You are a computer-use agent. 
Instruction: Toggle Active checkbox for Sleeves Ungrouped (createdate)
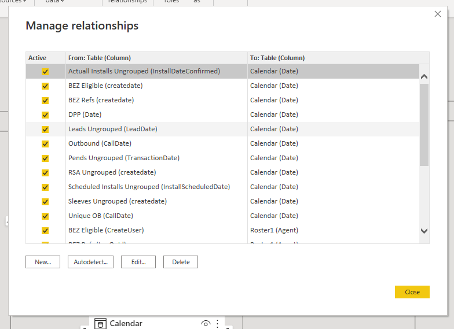click(x=45, y=201)
